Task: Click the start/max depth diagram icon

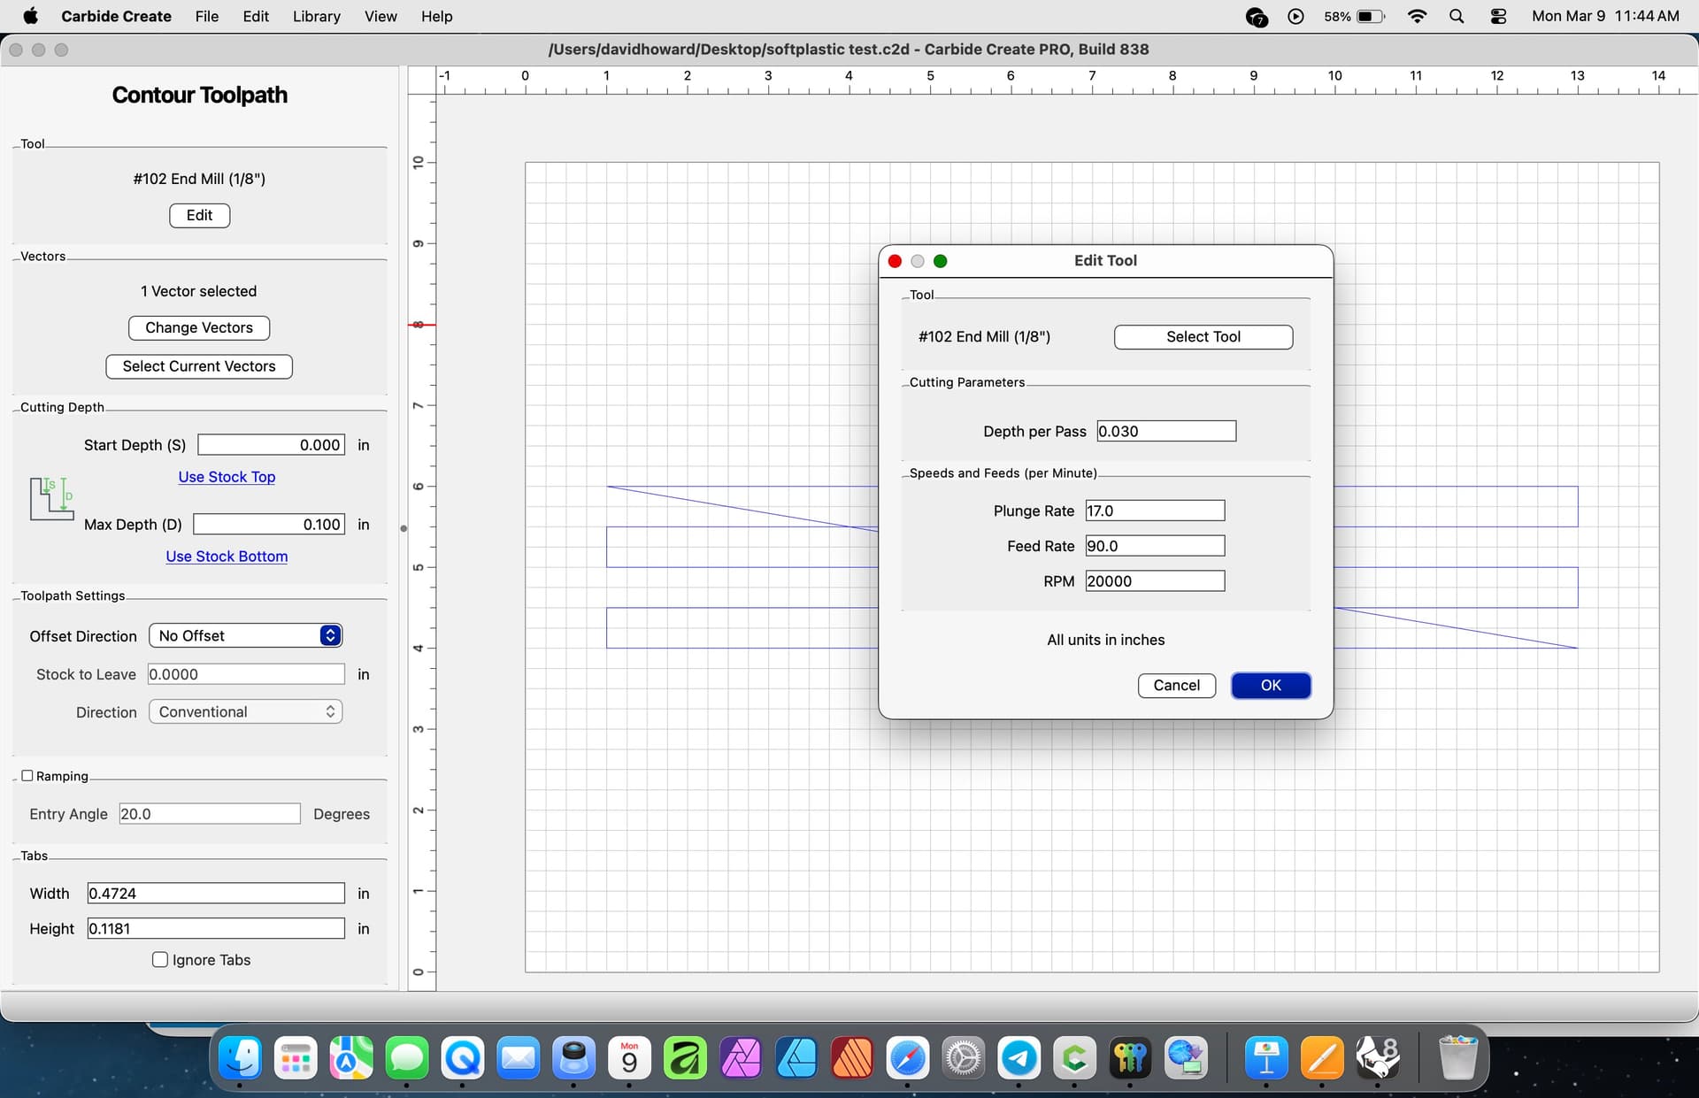Action: [x=51, y=498]
